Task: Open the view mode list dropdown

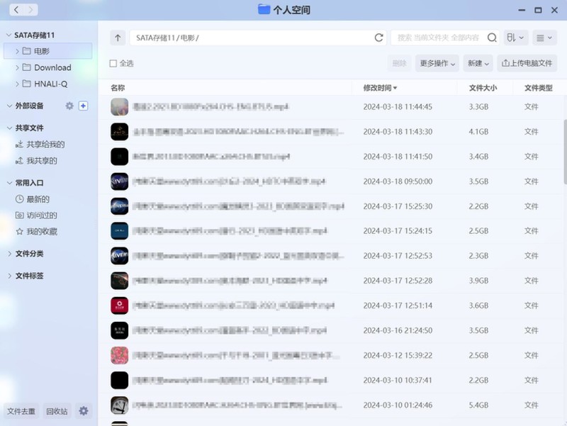Action: pos(544,38)
